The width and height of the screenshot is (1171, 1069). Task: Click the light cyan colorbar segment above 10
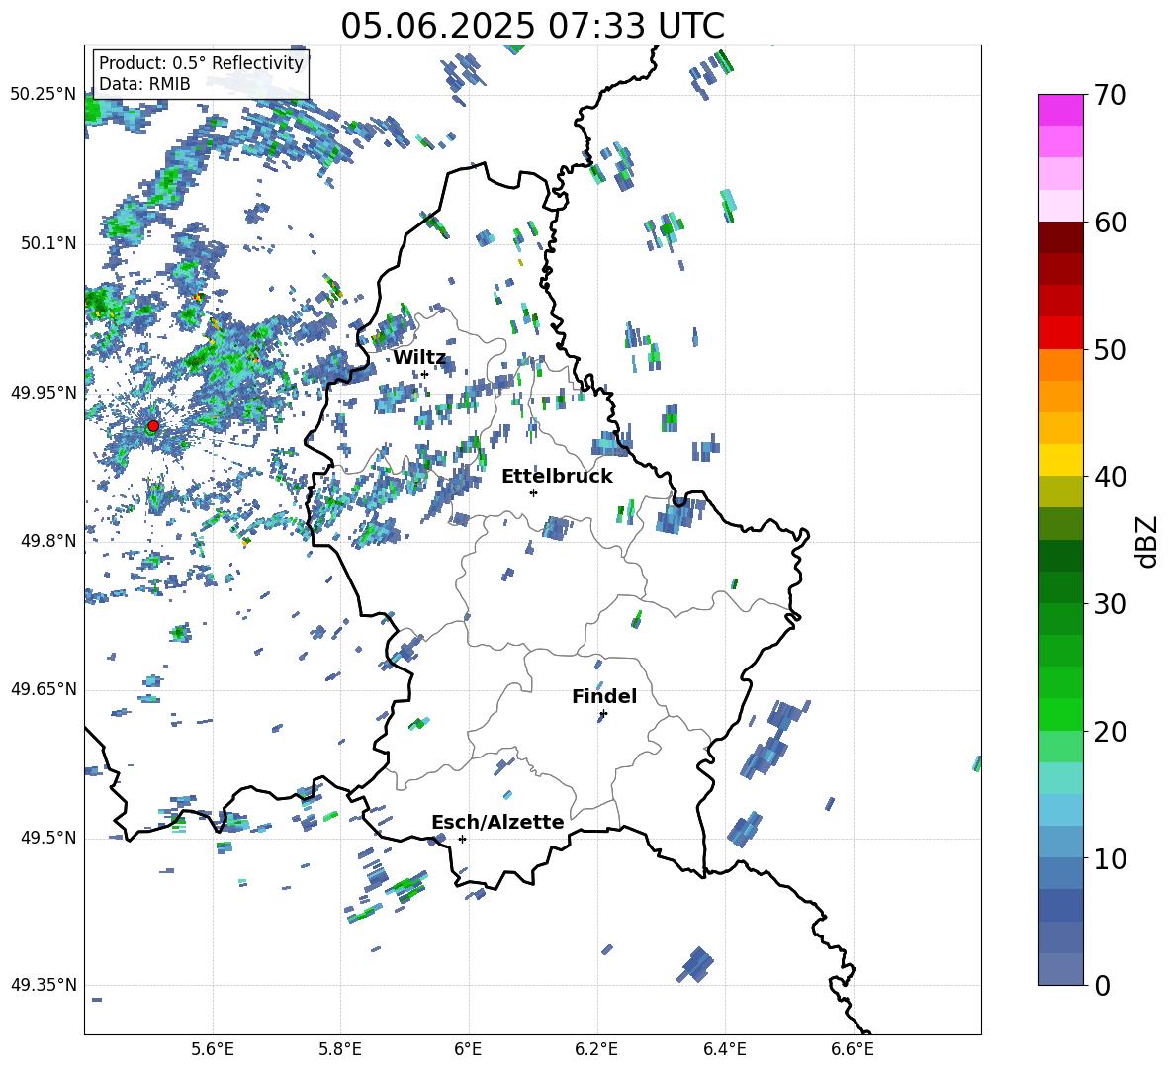click(1060, 810)
